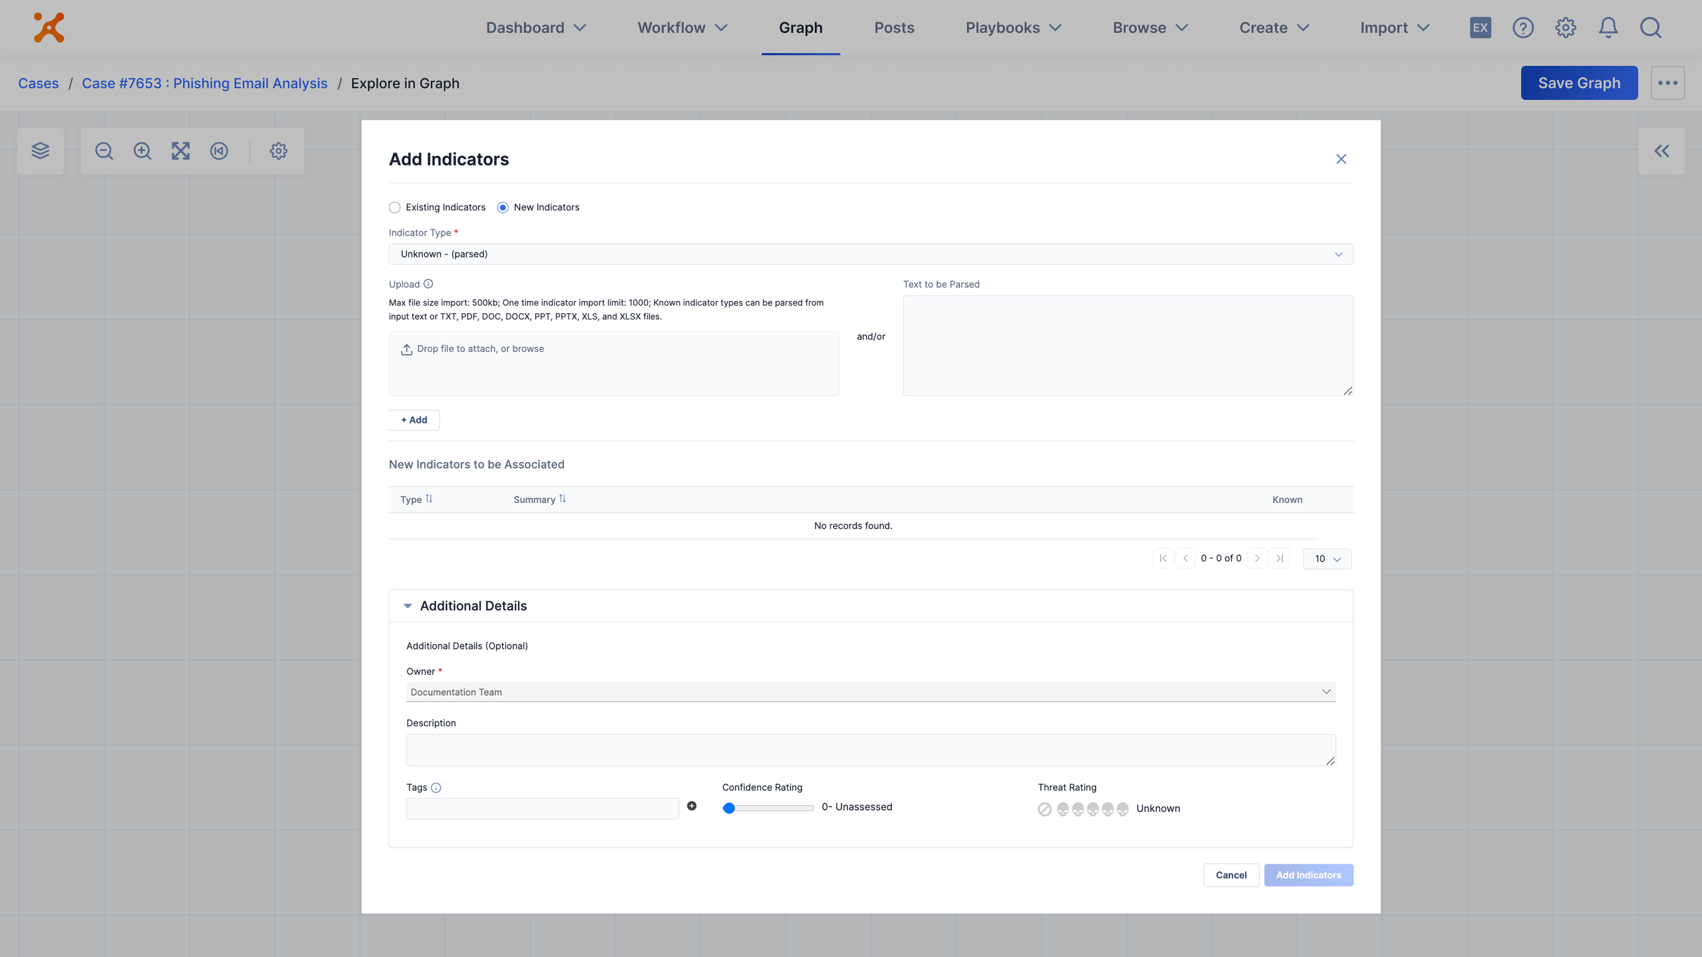Image resolution: width=1702 pixels, height=957 pixels.
Task: Go to the Posts tab
Action: tap(894, 28)
